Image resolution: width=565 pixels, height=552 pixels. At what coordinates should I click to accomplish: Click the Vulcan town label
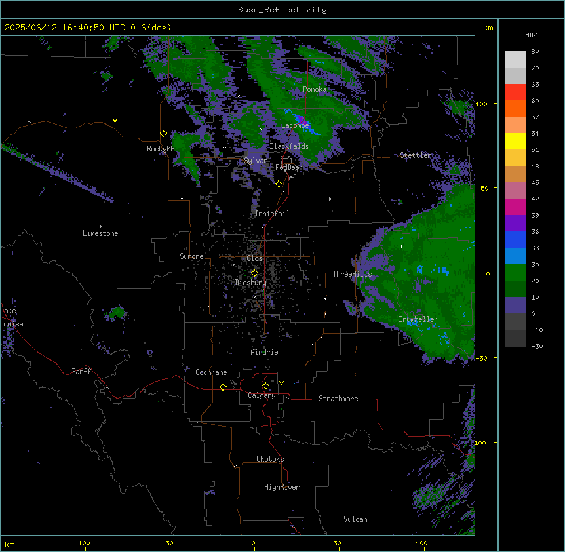tap(355, 519)
